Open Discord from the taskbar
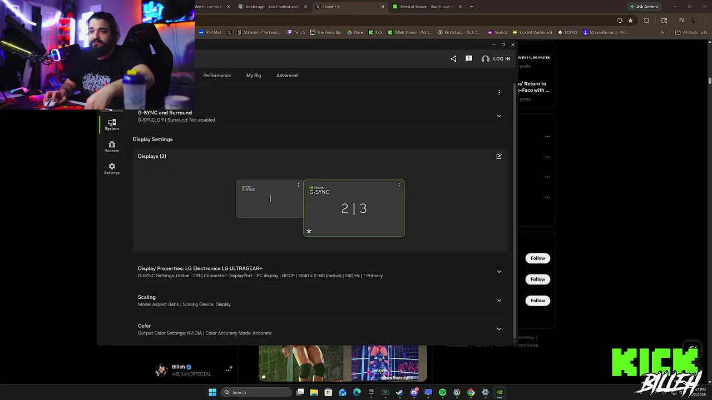712x400 pixels. (x=414, y=392)
